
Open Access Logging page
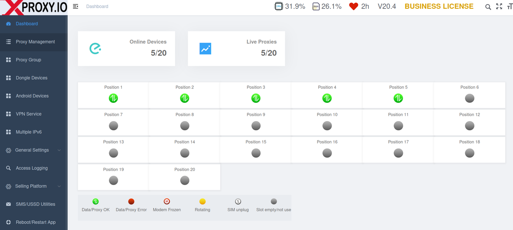click(x=34, y=168)
